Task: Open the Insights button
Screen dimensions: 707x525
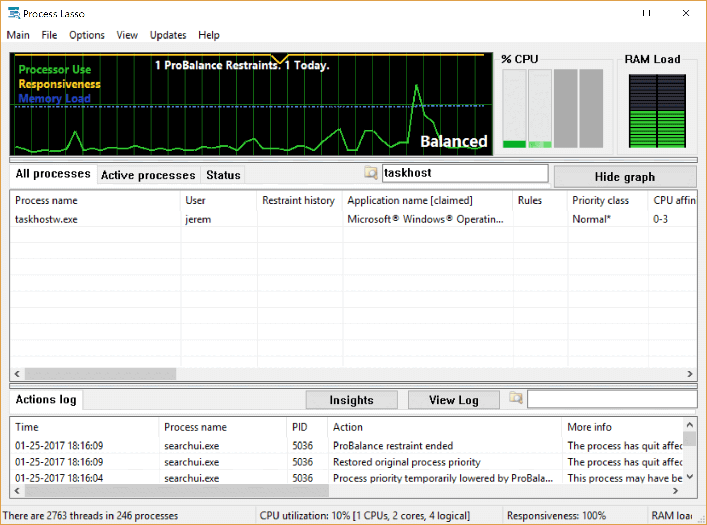Action: (351, 400)
